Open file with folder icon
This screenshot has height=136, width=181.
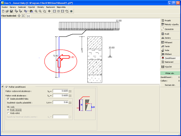tap(7, 11)
